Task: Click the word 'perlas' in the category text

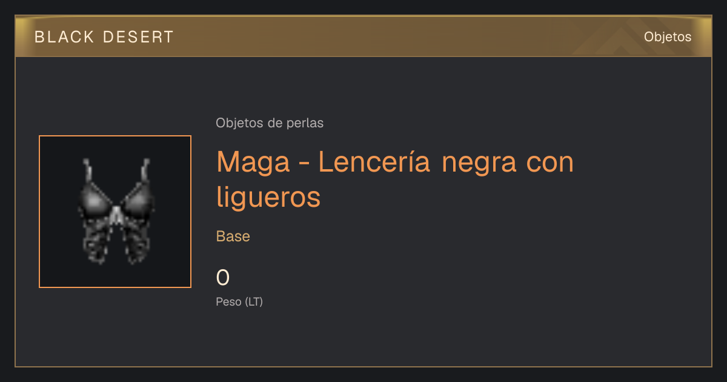Action: [307, 123]
